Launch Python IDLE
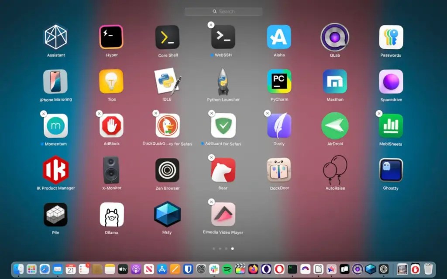Screen dimensions: 447x279 click(167, 81)
